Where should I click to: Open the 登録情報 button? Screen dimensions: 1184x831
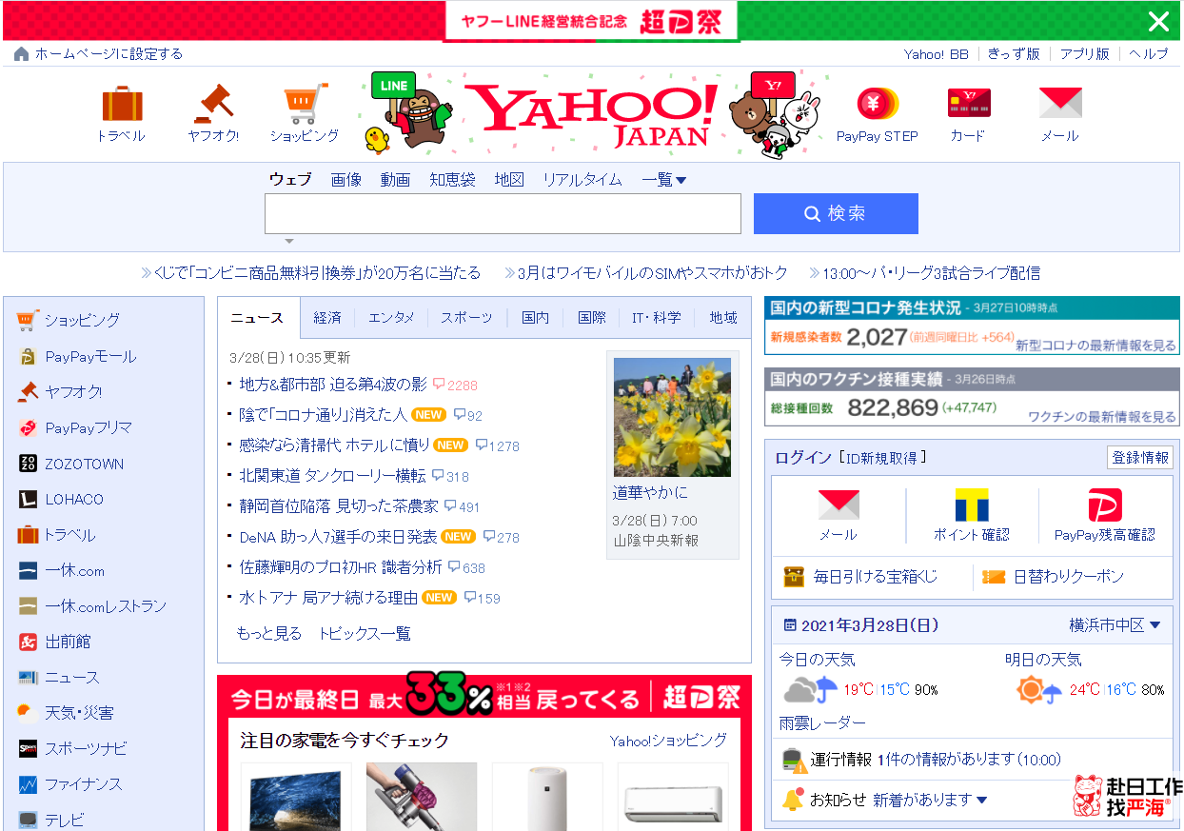(1139, 458)
